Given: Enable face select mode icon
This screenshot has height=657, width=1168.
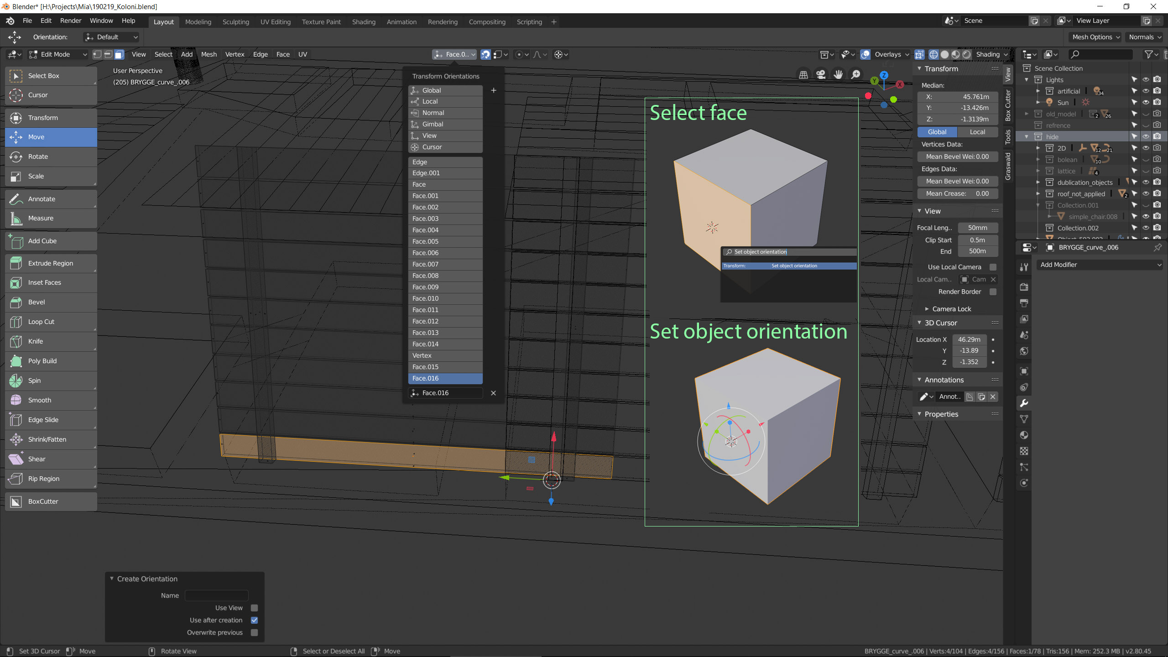Looking at the screenshot, I should pyautogui.click(x=119, y=54).
